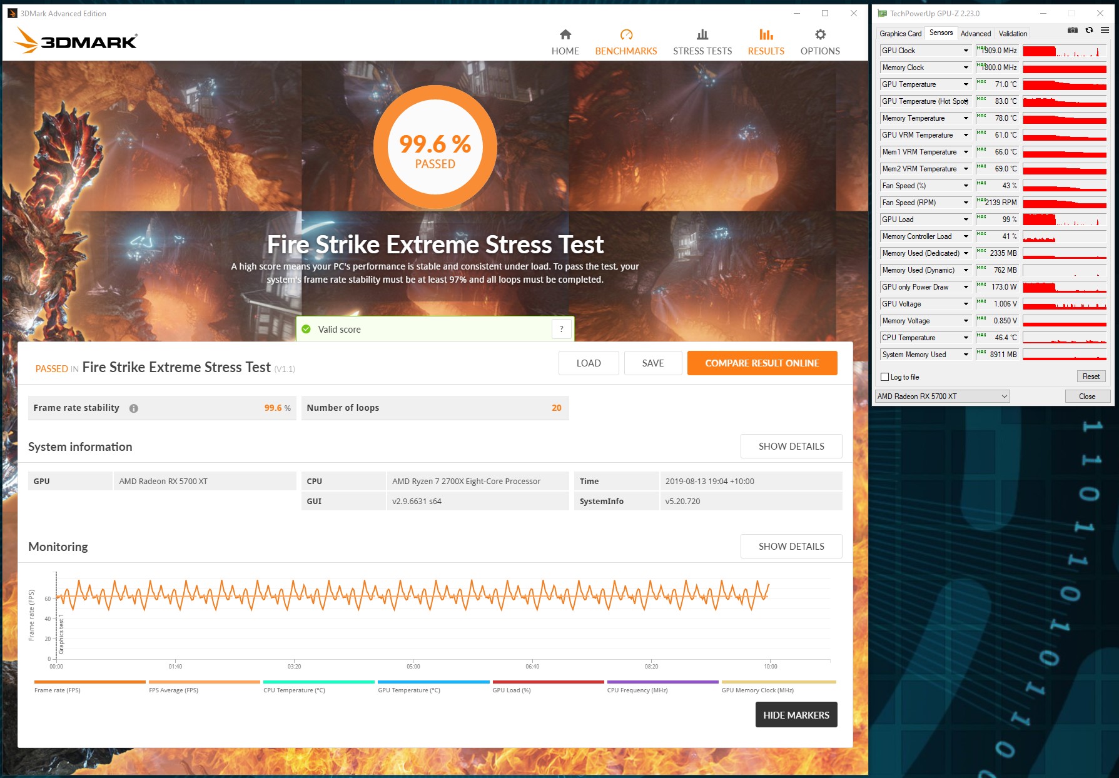Open the CPU Temperature sensor dropdown in GPU-Z
This screenshot has height=778, width=1119.
(966, 338)
